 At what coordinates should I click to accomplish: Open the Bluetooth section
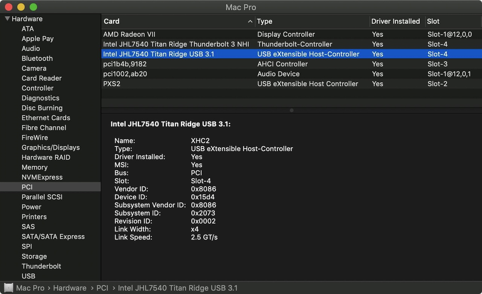pos(37,58)
